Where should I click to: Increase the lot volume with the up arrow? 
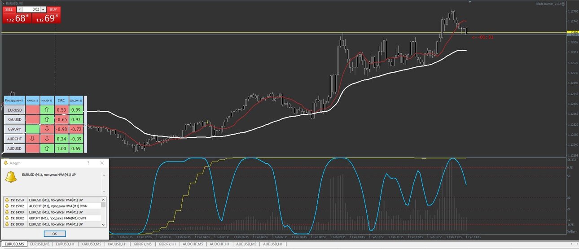point(43,9)
